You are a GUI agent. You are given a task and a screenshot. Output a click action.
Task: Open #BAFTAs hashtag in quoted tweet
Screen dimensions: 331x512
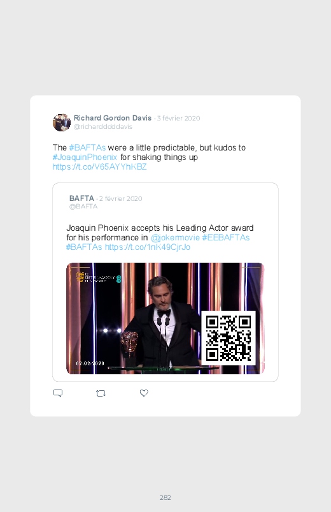coord(84,247)
